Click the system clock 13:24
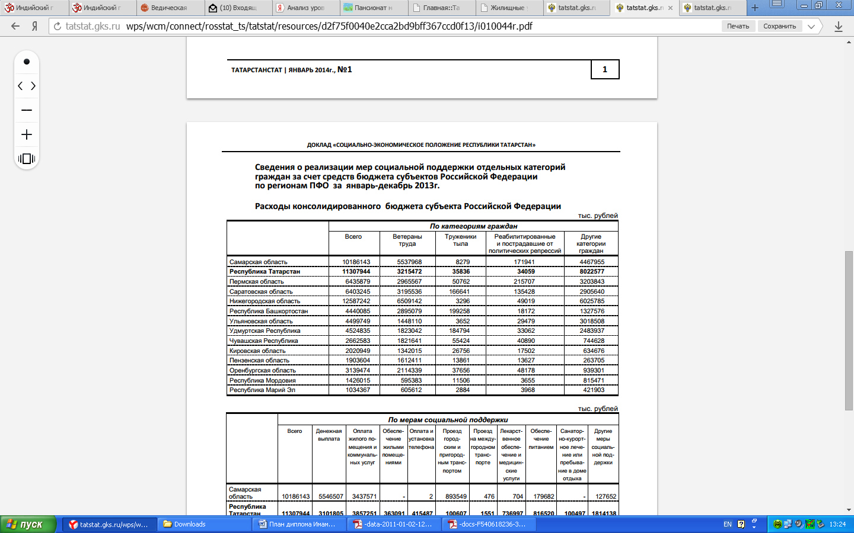The height and width of the screenshot is (533, 854). (837, 524)
